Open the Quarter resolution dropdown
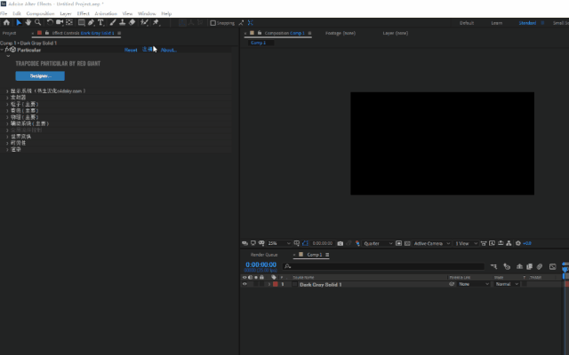Viewport: 569px width, 355px height. (x=378, y=243)
